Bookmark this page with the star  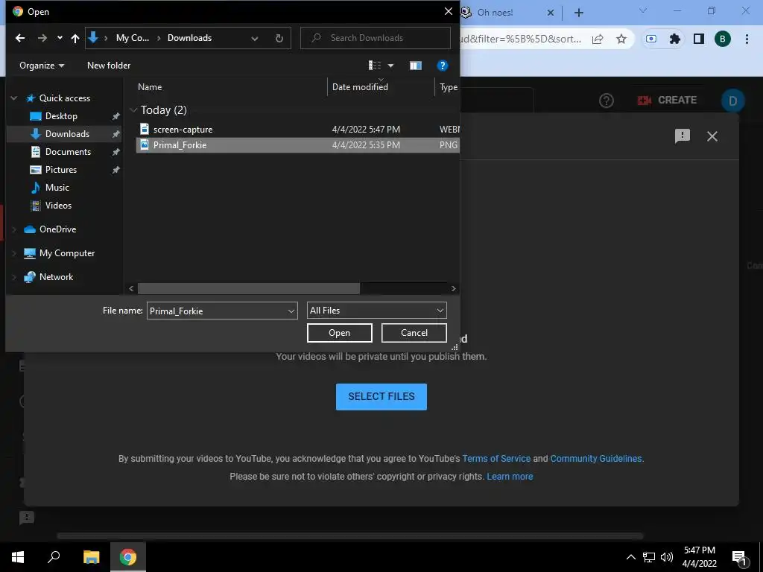621,39
